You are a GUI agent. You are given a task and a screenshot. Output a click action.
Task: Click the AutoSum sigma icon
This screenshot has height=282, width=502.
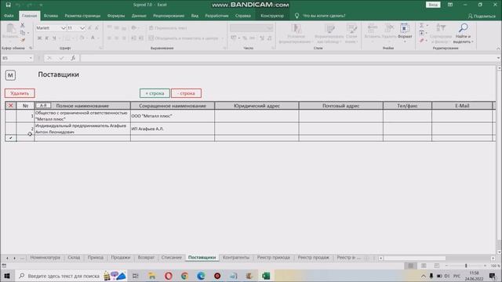point(422,25)
